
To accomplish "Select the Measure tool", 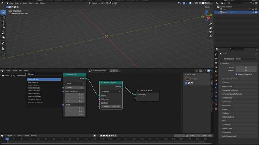I will pos(3,49).
